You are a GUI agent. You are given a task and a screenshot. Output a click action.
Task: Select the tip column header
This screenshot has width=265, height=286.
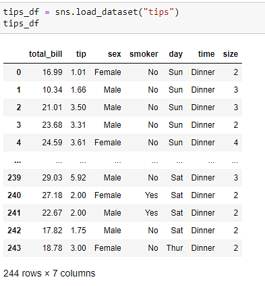click(x=81, y=54)
